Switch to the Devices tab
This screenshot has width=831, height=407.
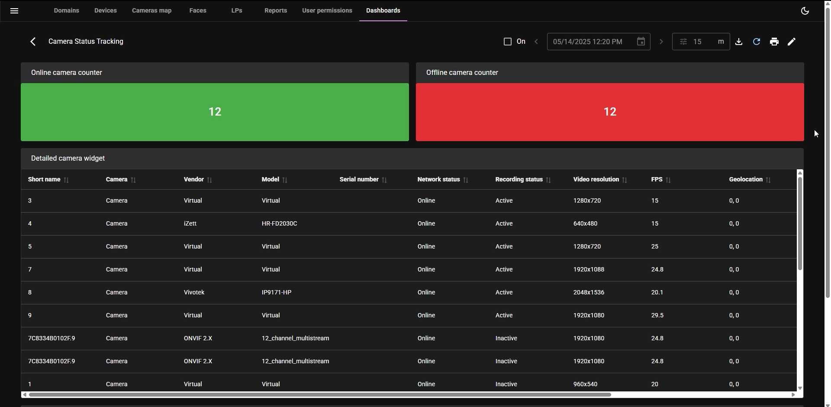coord(105,10)
